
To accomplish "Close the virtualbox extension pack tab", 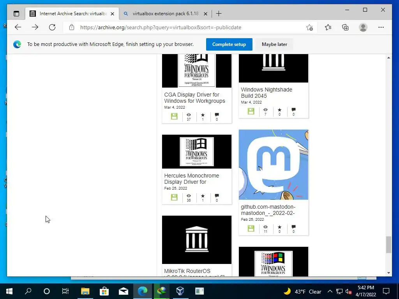I will 206,14.
